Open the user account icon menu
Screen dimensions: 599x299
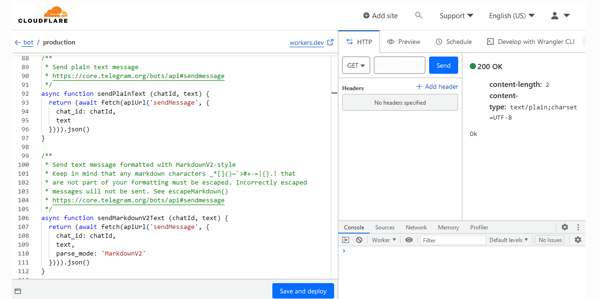pos(560,15)
